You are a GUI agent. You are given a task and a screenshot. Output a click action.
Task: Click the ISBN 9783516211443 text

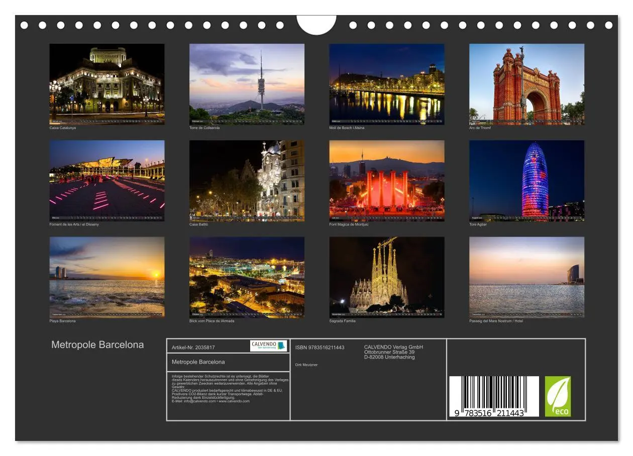click(x=321, y=347)
